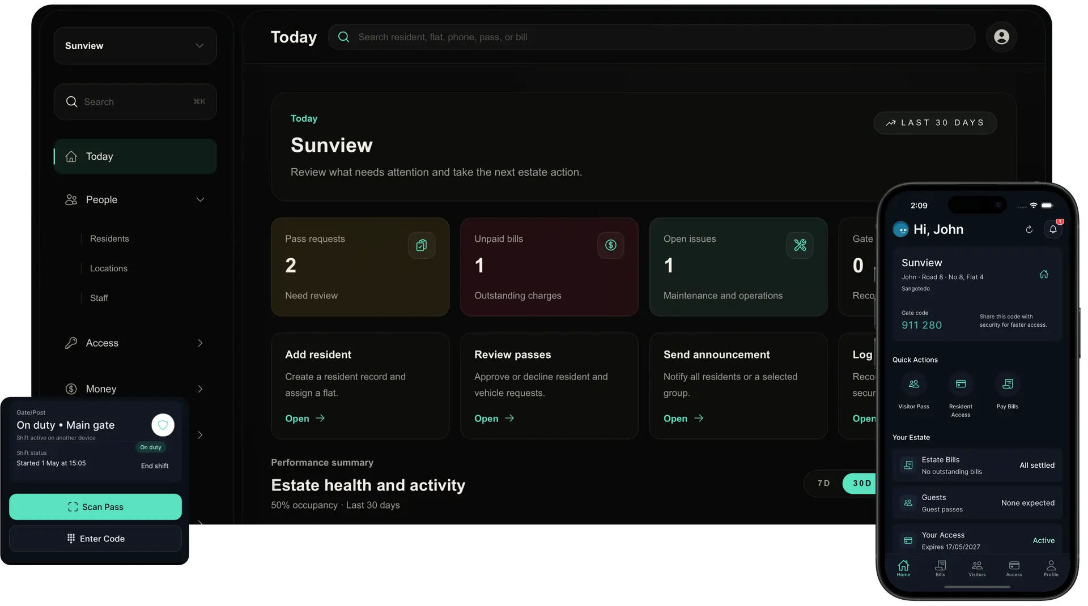The width and height of the screenshot is (1088, 606).
Task: Click Open link under Add resident
Action: point(305,419)
